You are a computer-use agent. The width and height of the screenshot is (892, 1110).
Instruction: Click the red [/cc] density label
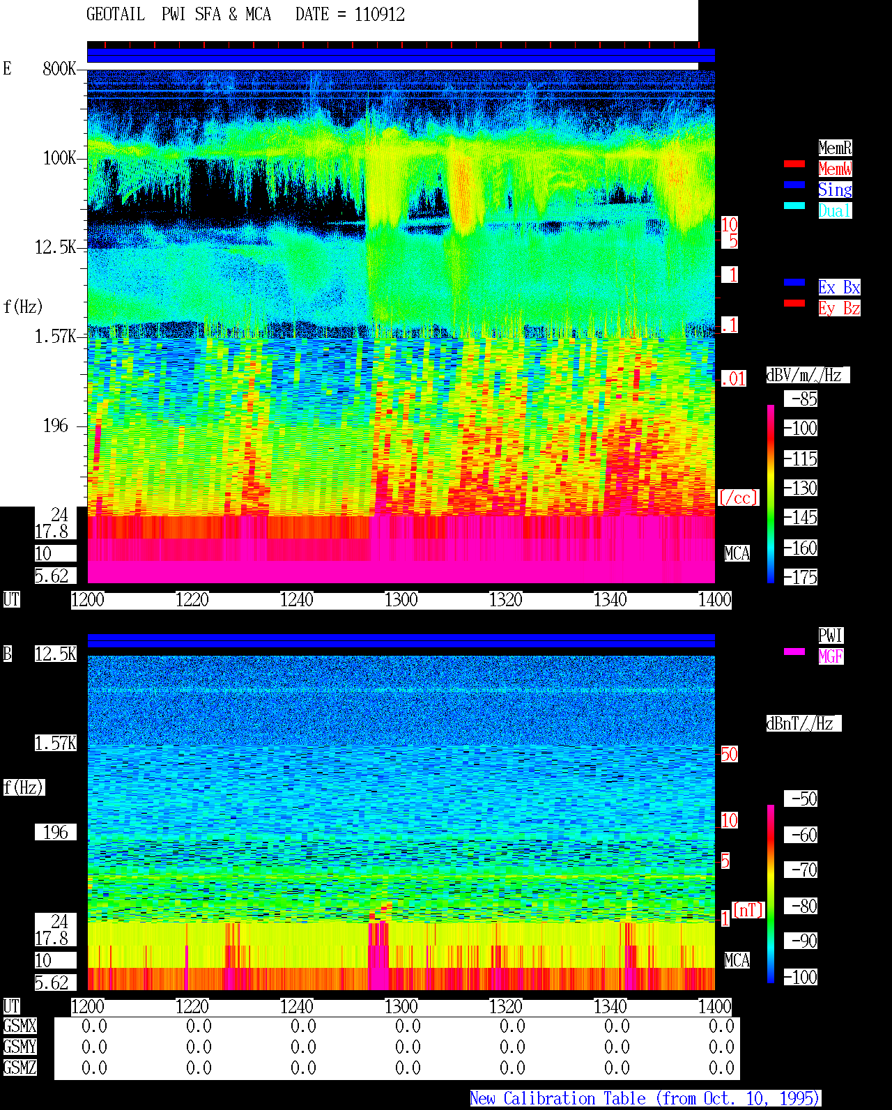tap(738, 498)
